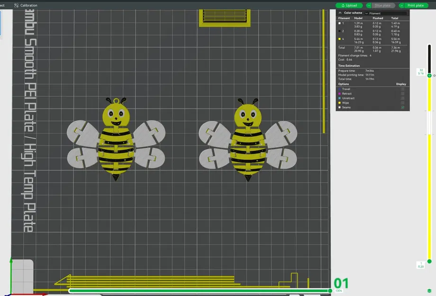Click the Color scheme icon in the legend panel
The image size is (436, 296).
340,12
